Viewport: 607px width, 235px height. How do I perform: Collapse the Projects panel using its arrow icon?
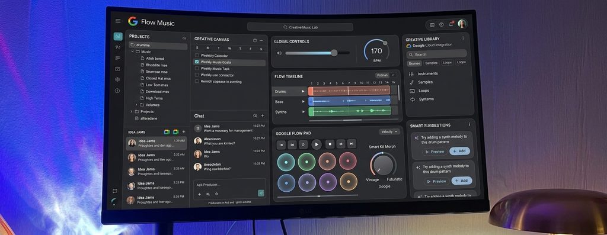(184, 38)
